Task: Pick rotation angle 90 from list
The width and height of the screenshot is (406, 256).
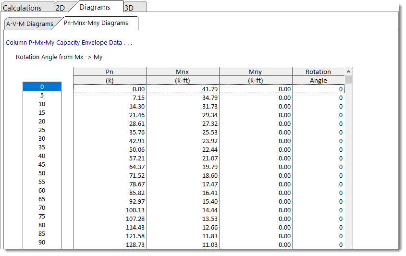Action: click(42, 243)
